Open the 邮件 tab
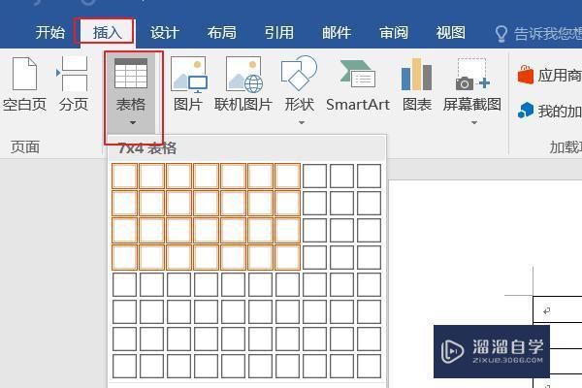The width and height of the screenshot is (582, 388). (337, 33)
